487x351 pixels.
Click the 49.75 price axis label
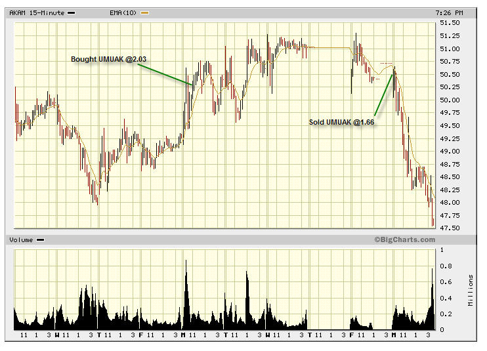(x=450, y=113)
